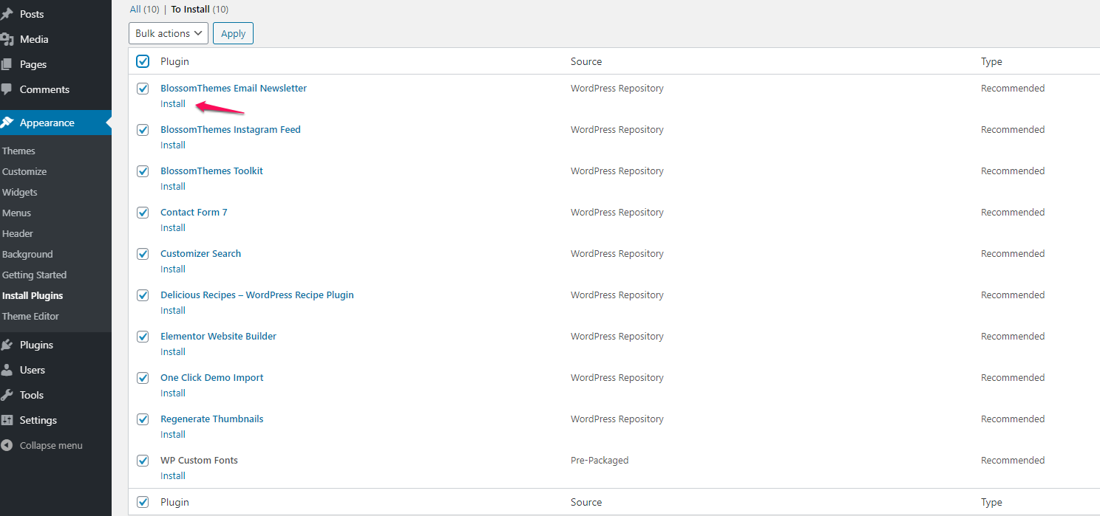Install One Click Demo Import plugin
This screenshot has height=516, width=1100.
(173, 393)
